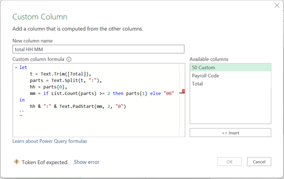Click the disabled OK button

[230, 162]
